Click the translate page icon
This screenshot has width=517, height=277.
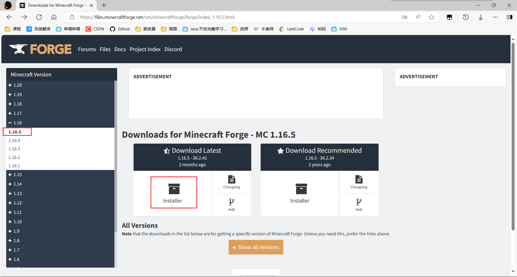click(x=404, y=17)
